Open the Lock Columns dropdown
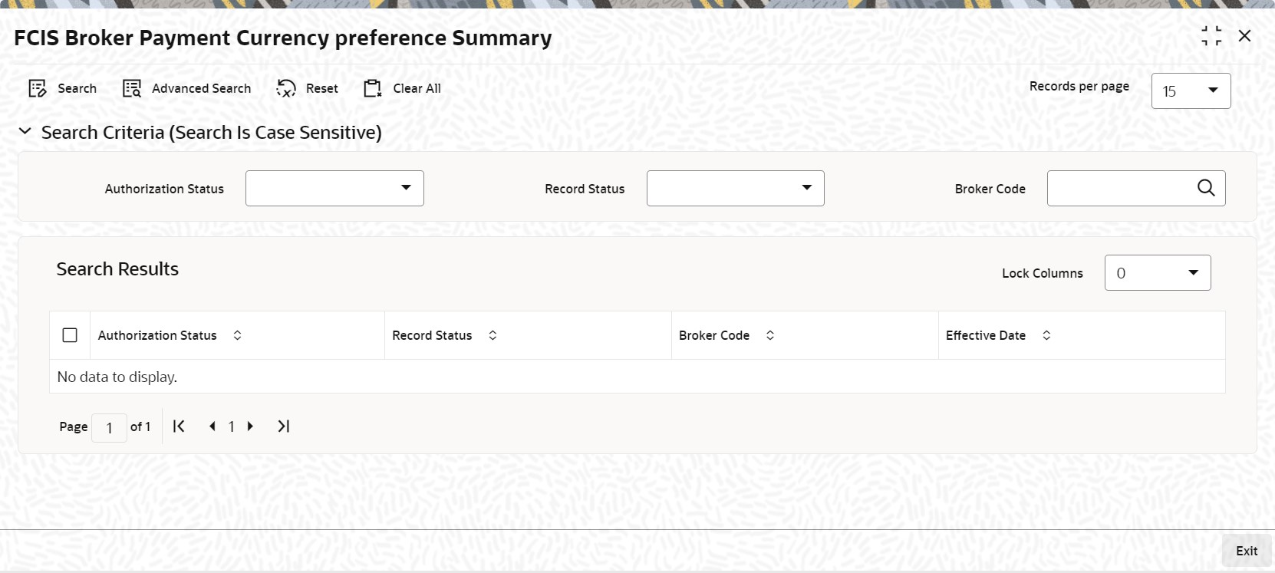The width and height of the screenshot is (1275, 573). tap(1158, 273)
